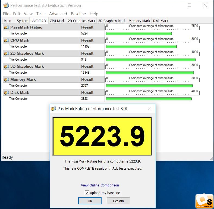Viewport: 214px width, 209px height.
Task: Click the Ready status bar text
Action: (7, 157)
